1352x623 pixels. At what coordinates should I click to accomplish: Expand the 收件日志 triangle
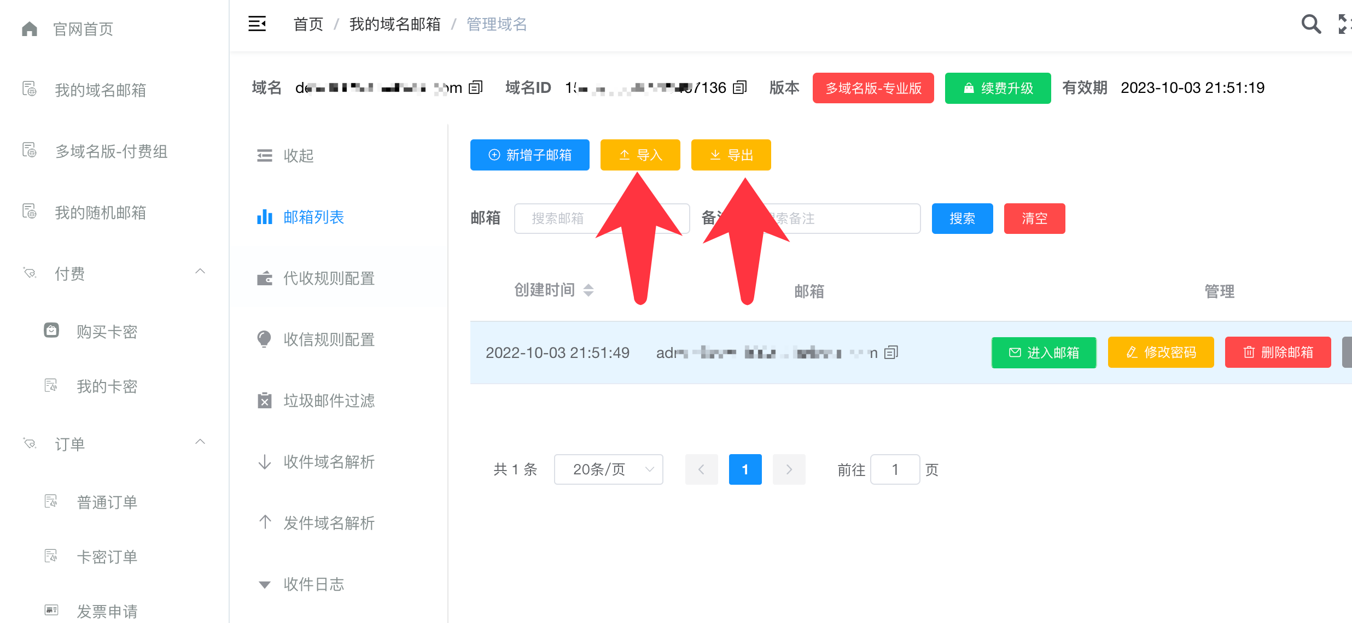pyautogui.click(x=265, y=585)
